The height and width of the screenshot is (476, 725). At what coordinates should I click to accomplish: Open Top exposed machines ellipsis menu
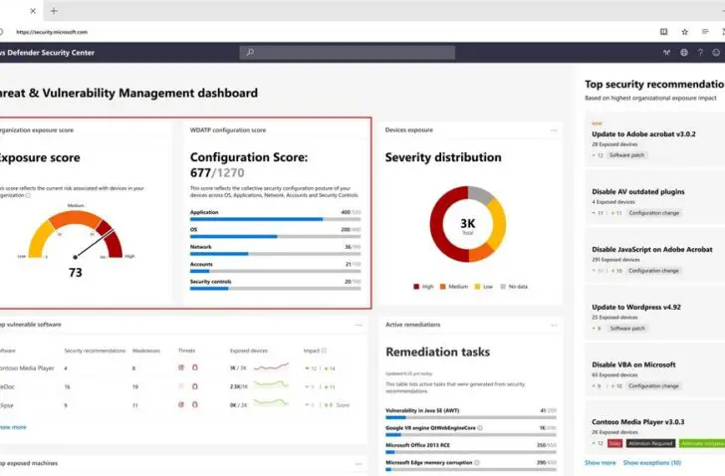click(x=359, y=463)
